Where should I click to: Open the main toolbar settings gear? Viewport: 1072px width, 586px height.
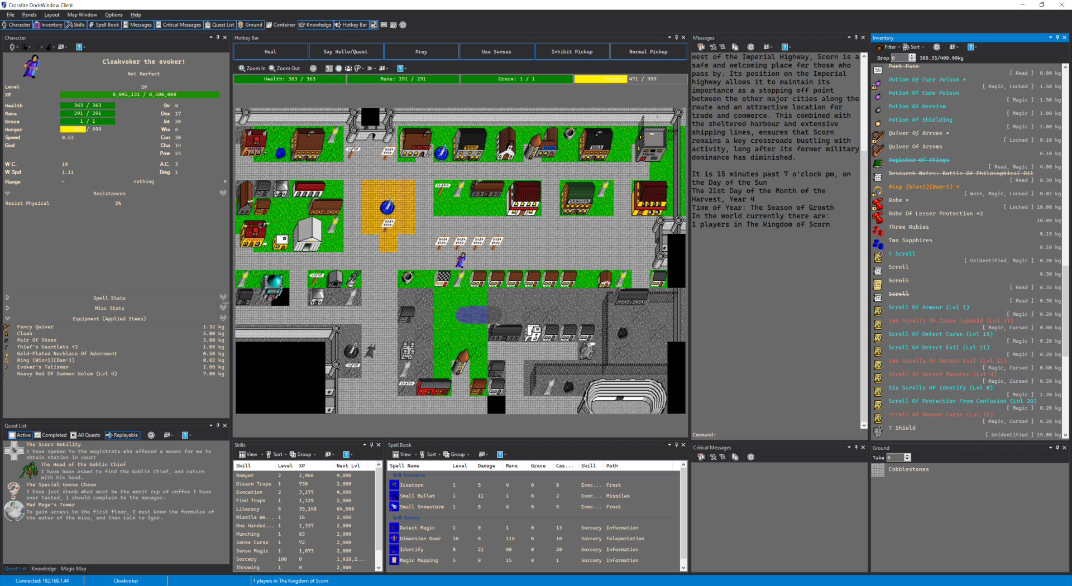pyautogui.click(x=403, y=25)
